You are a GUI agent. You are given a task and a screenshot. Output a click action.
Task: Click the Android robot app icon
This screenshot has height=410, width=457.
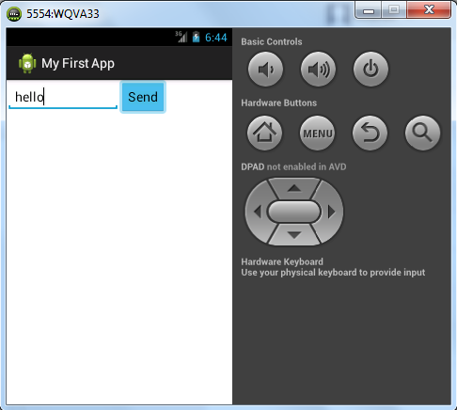tap(27, 63)
